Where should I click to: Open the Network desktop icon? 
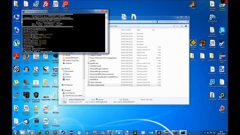pyautogui.click(x=16, y=31)
